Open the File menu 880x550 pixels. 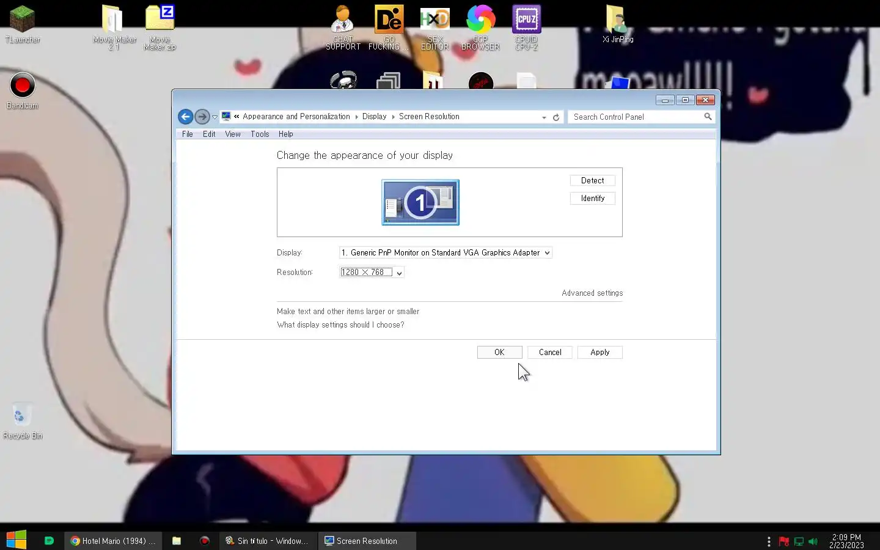pos(188,134)
